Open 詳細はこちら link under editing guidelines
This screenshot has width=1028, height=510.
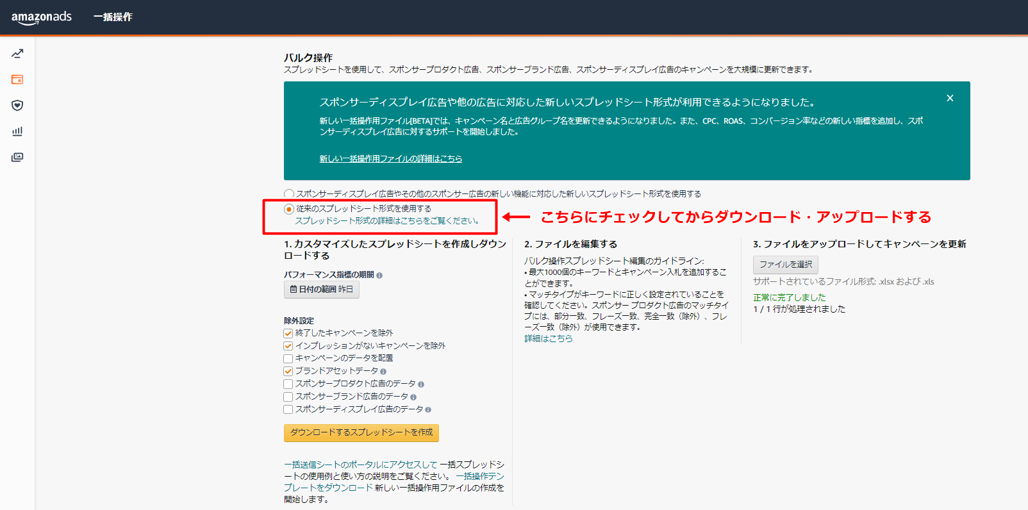[549, 339]
